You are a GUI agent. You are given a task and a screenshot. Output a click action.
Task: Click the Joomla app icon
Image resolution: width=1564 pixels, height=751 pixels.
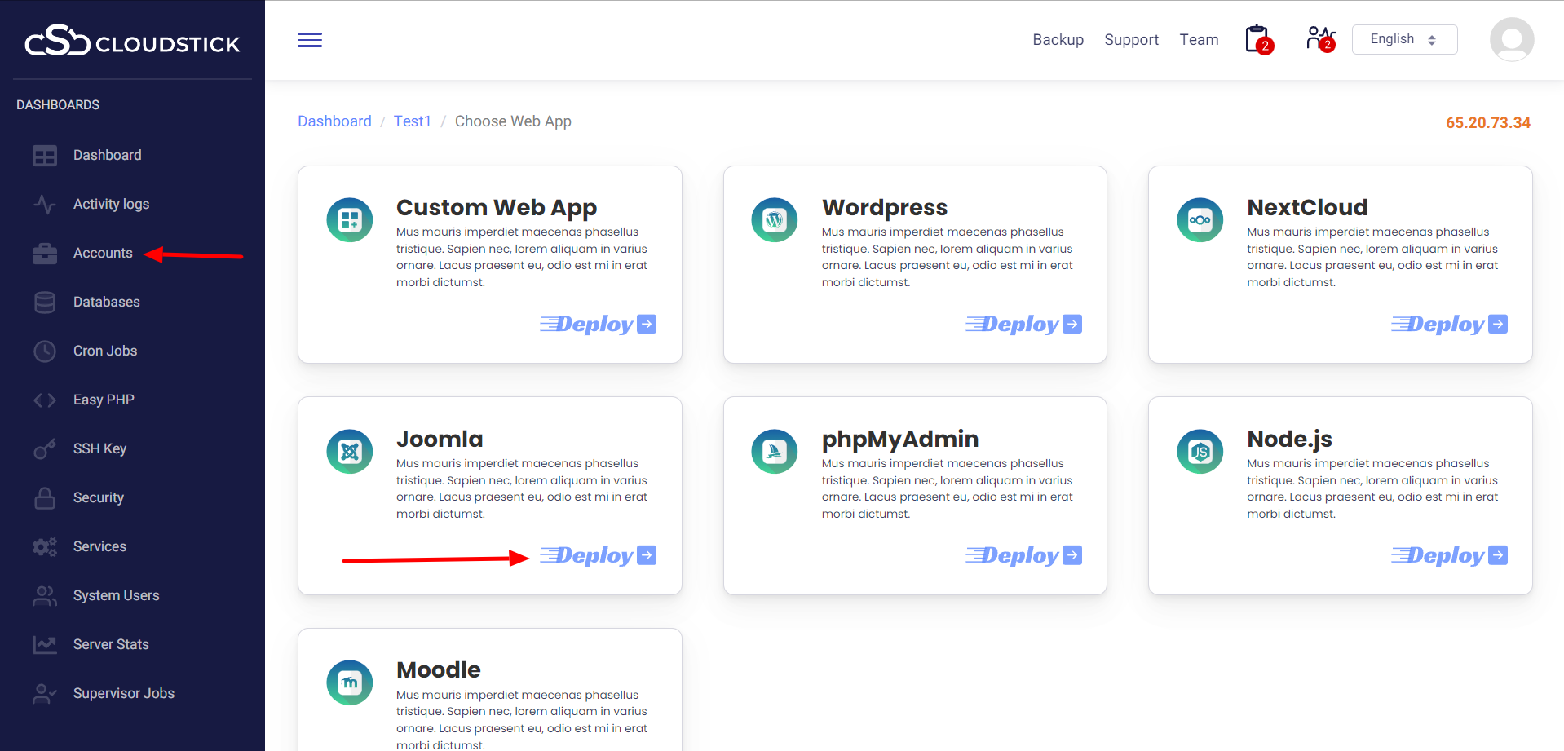350,452
